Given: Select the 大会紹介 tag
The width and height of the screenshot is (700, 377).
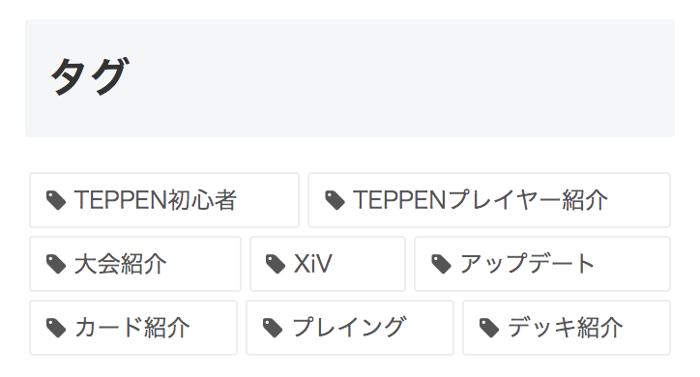Looking at the screenshot, I should (x=135, y=264).
